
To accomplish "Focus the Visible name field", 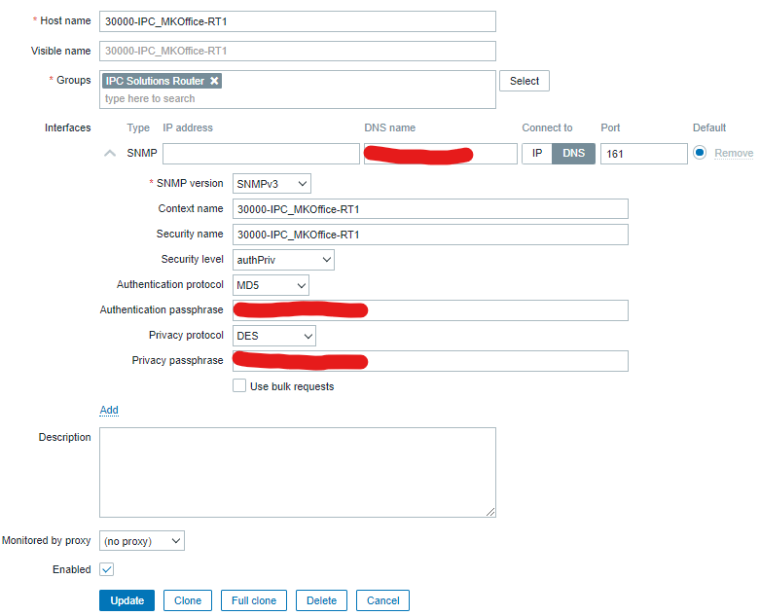I will coord(298,52).
